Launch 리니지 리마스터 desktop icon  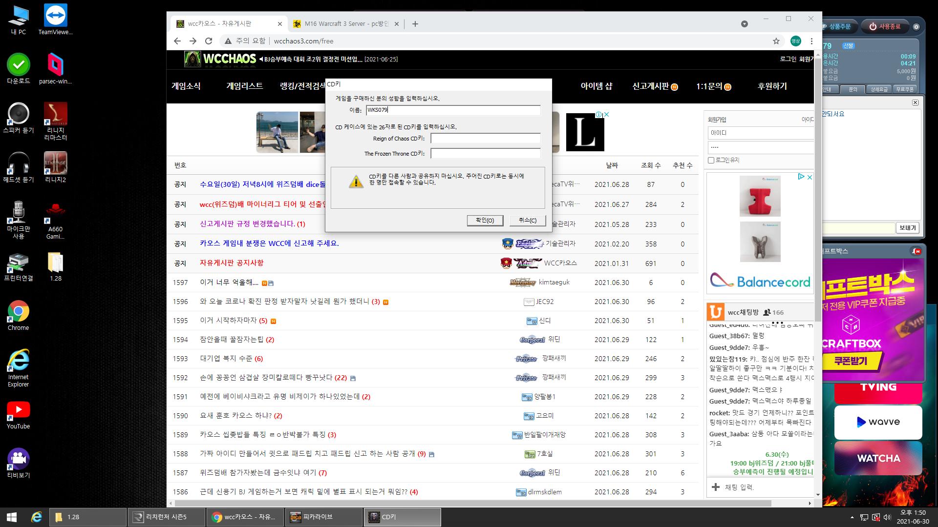pyautogui.click(x=55, y=122)
